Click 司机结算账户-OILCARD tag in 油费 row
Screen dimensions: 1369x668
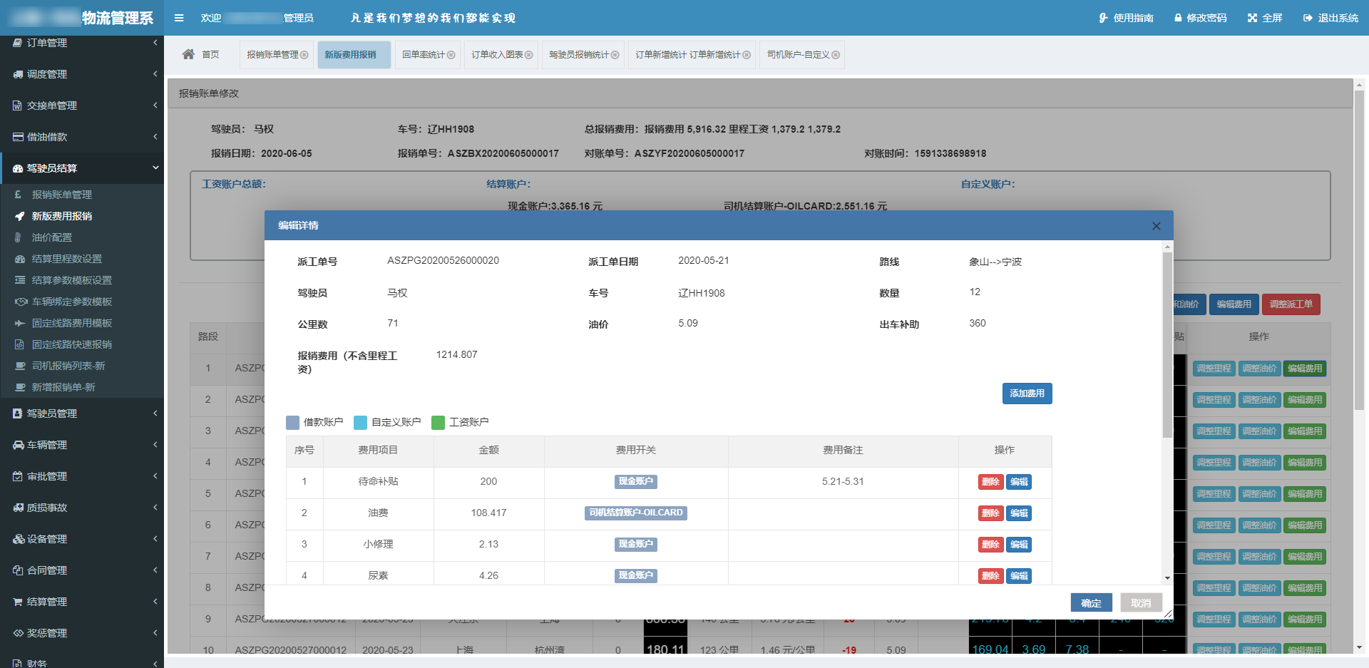(x=636, y=513)
